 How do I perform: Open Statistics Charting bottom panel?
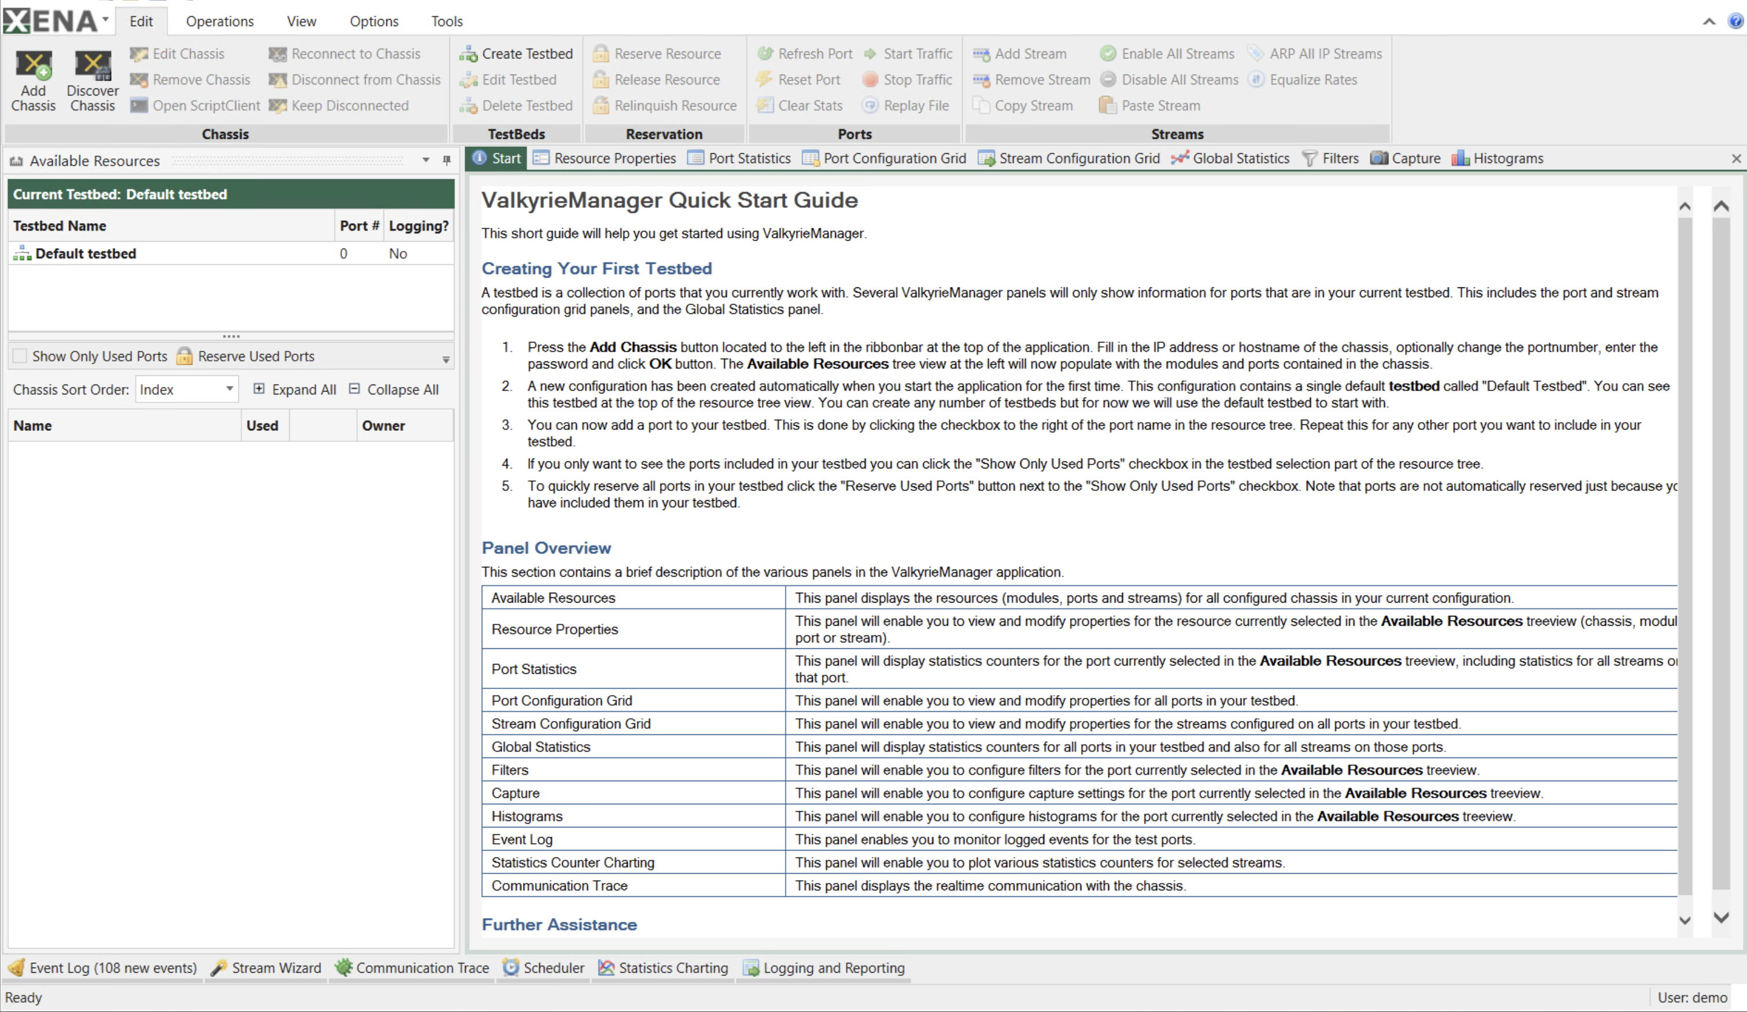point(663,967)
